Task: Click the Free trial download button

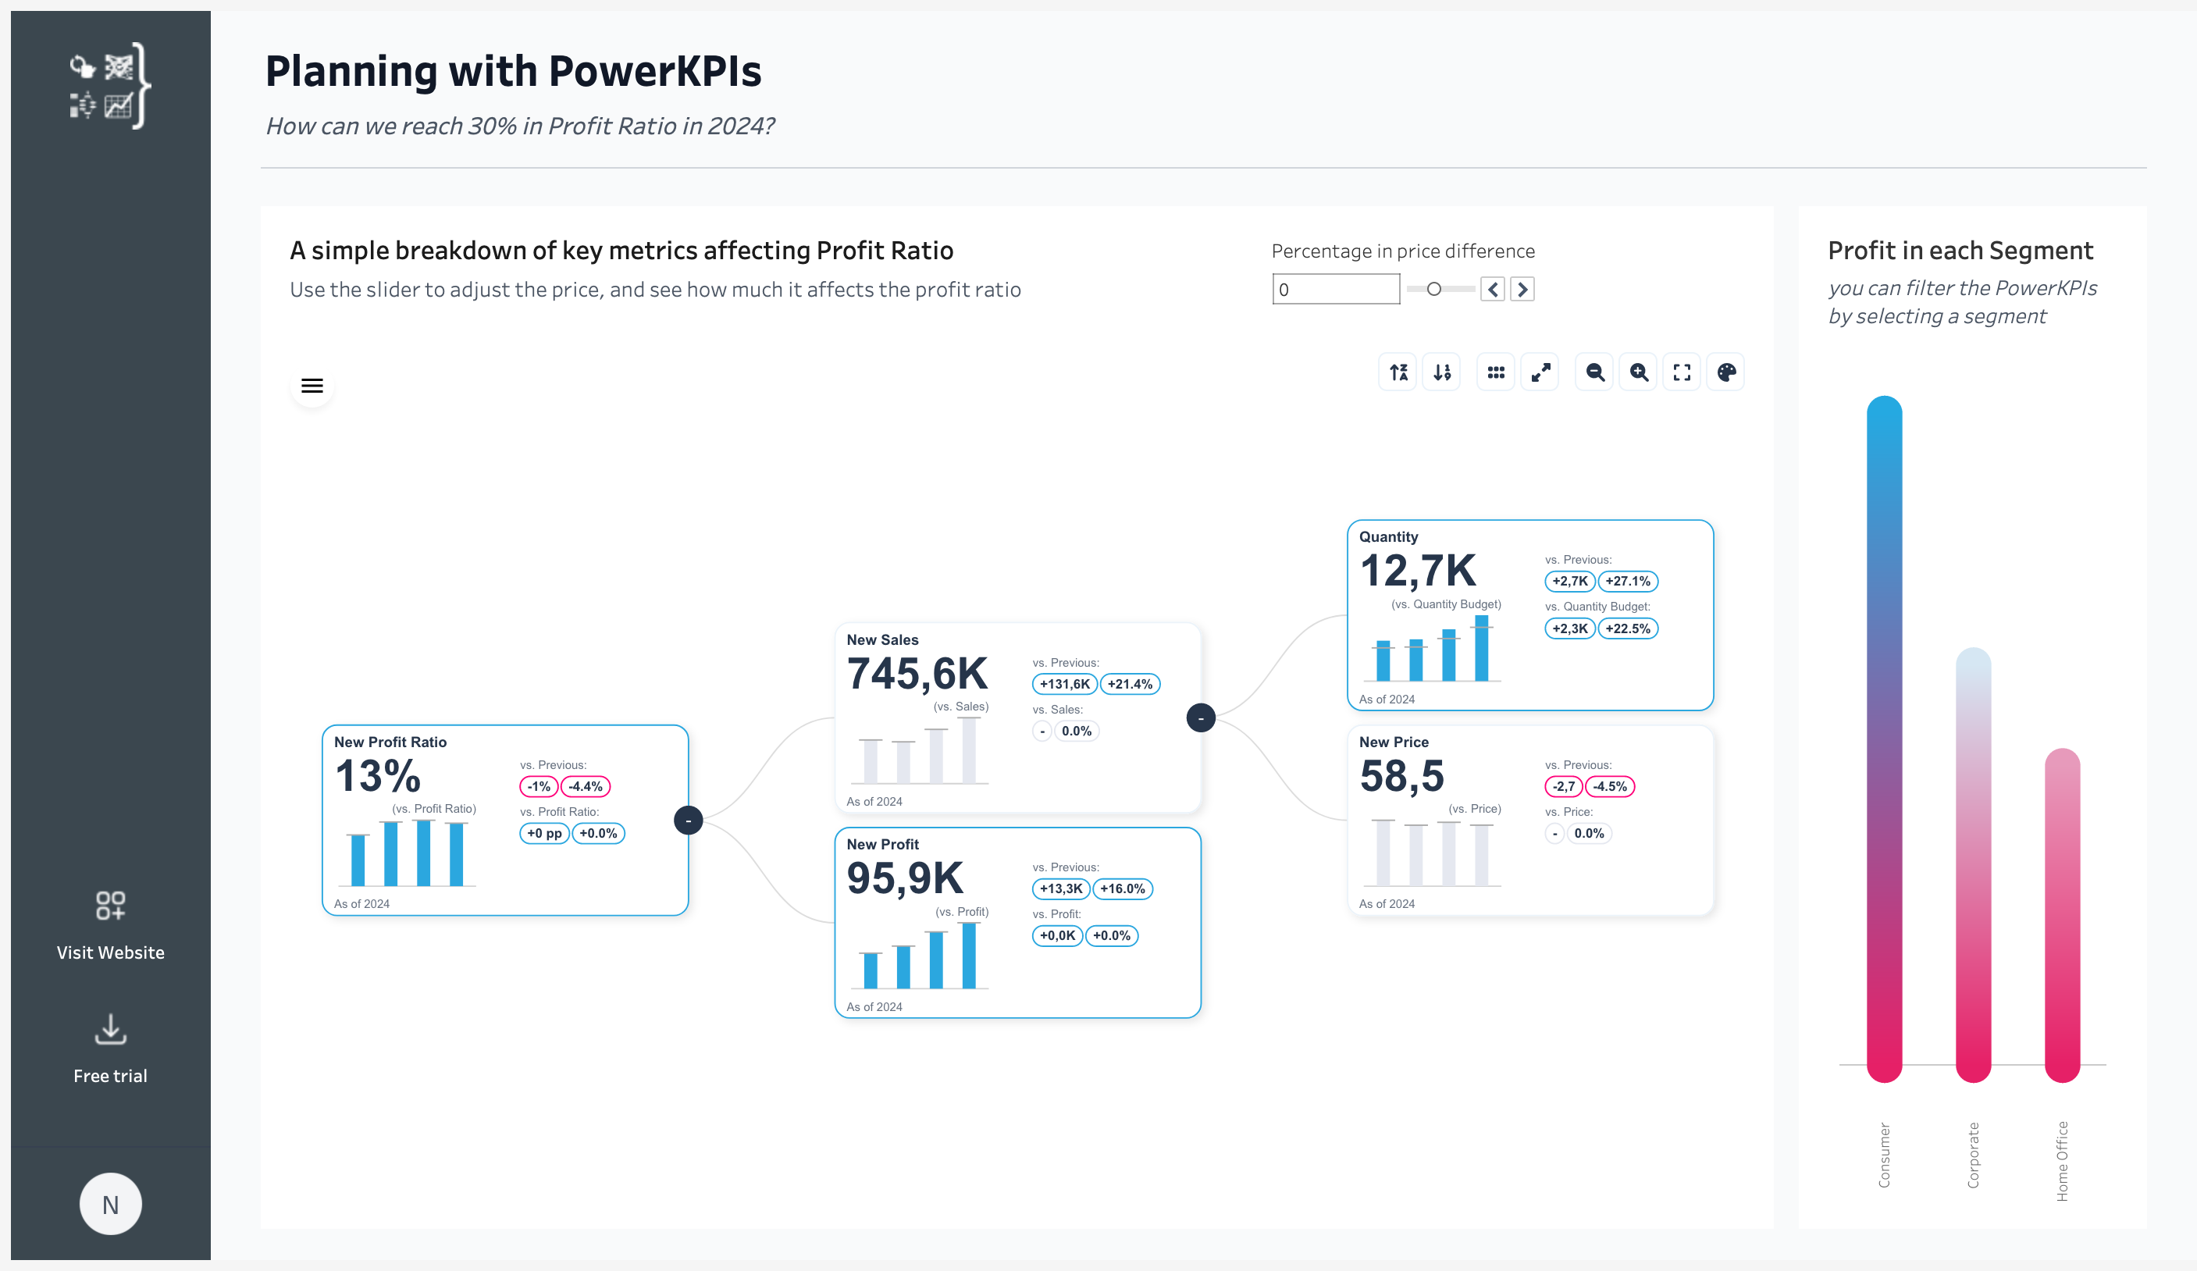Action: [109, 1048]
